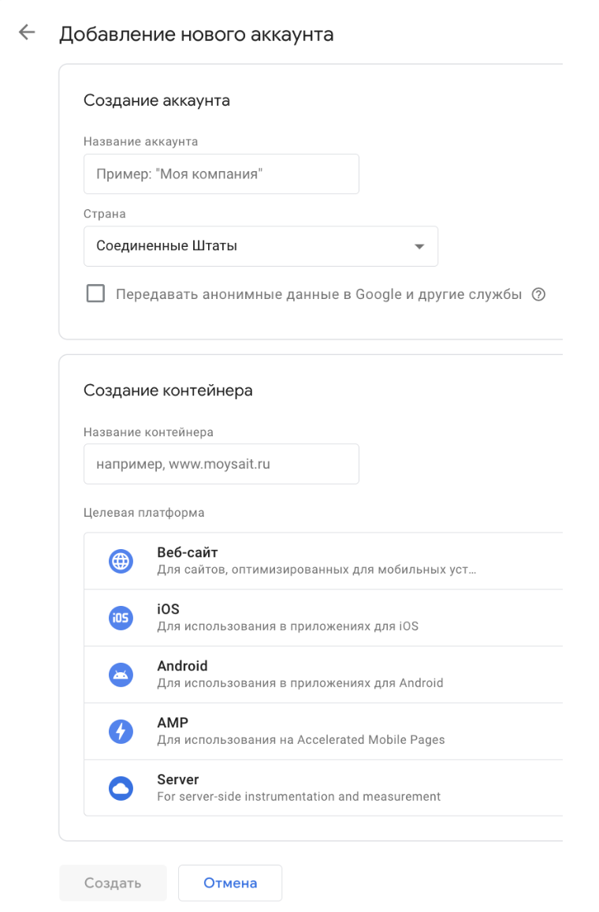Choose Server container platform
Image resolution: width=599 pixels, height=912 pixels.
pyautogui.click(x=323, y=788)
